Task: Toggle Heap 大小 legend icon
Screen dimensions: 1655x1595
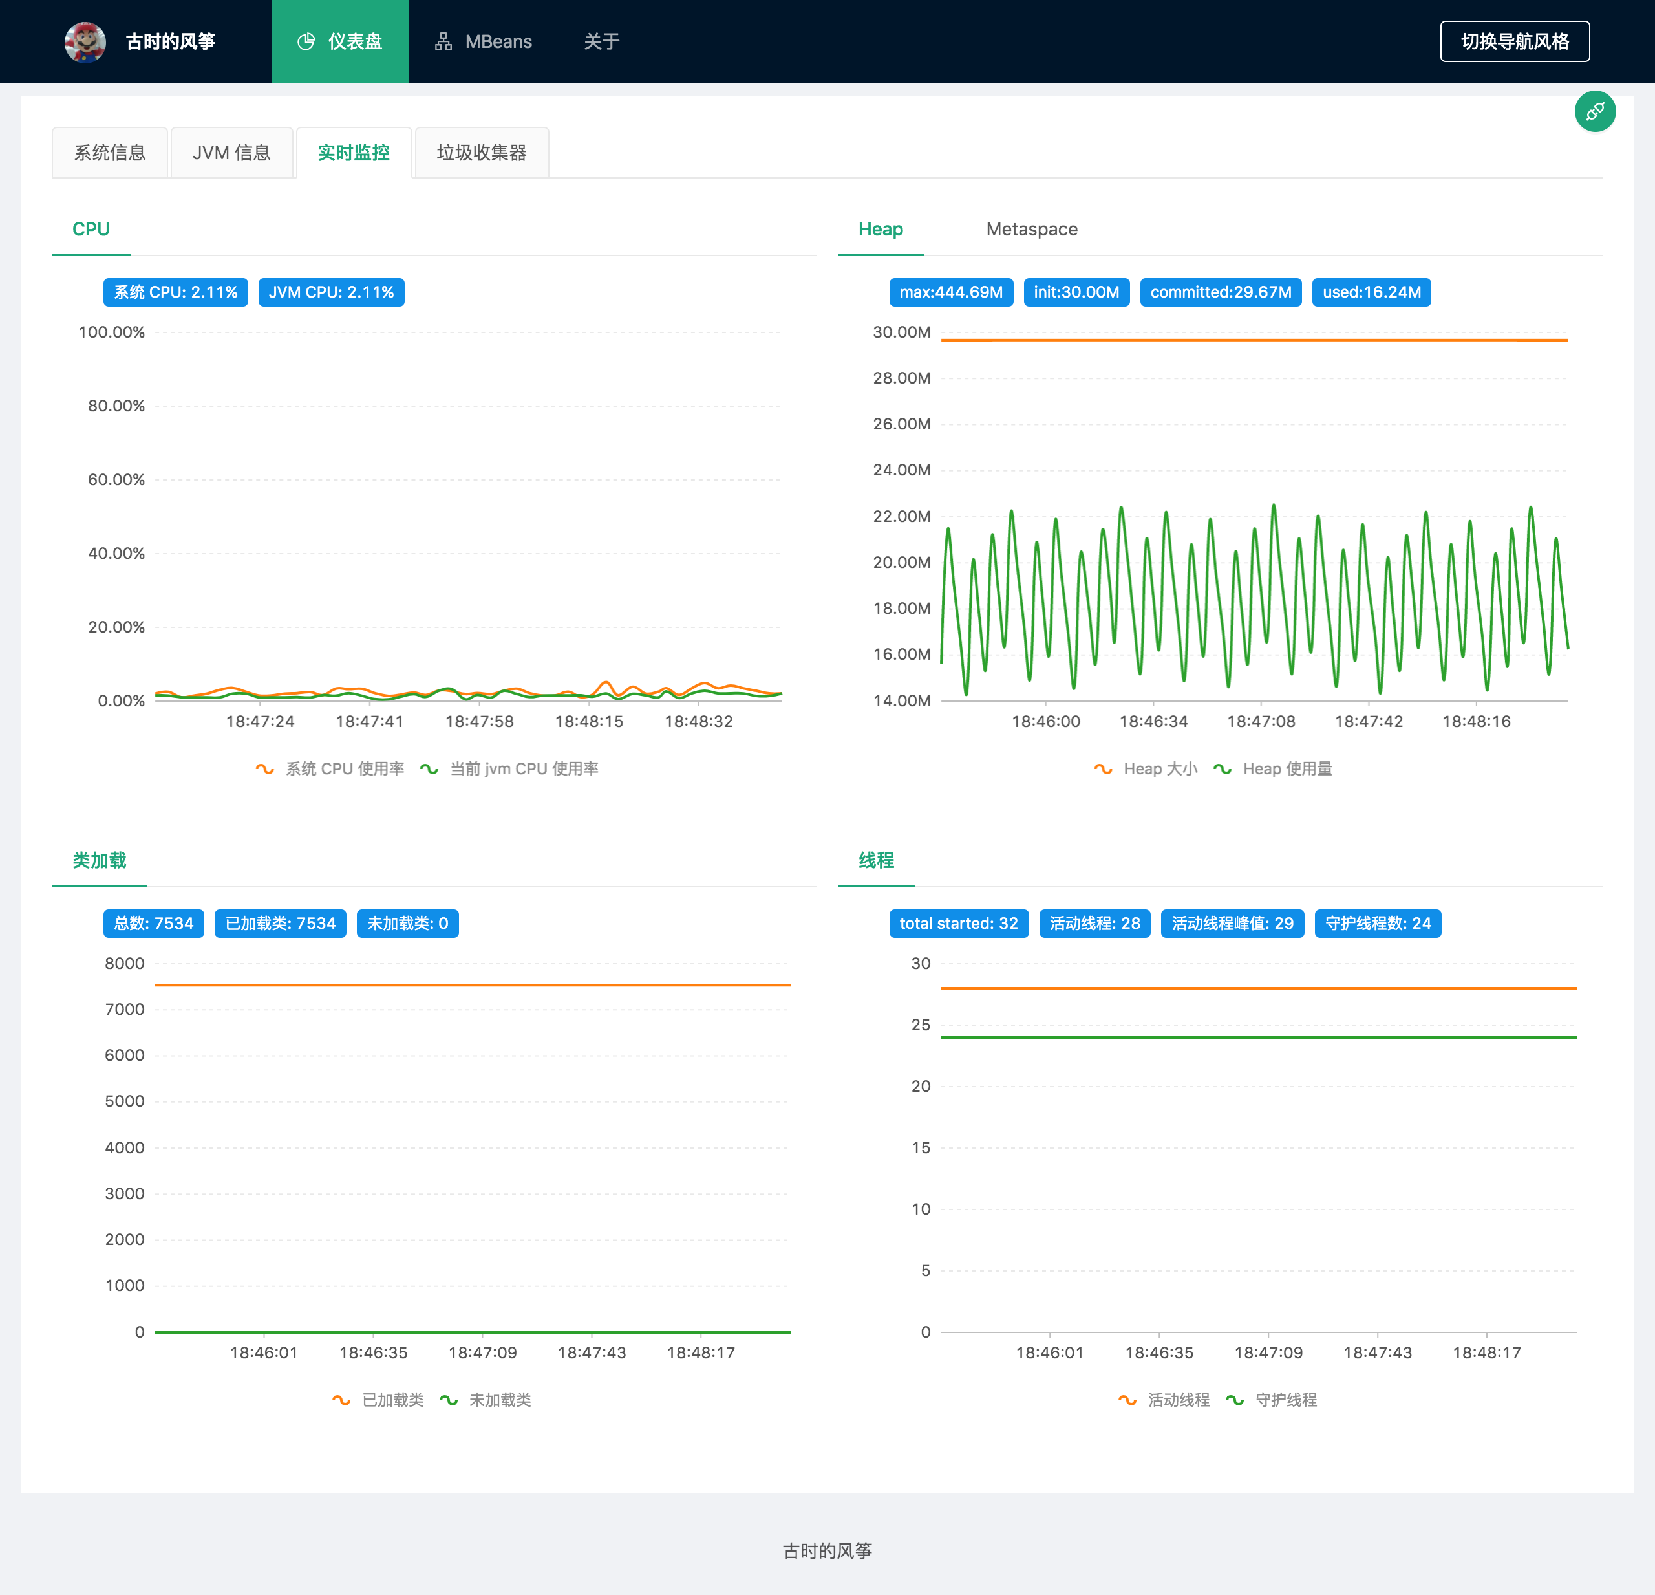Action: (x=1103, y=769)
